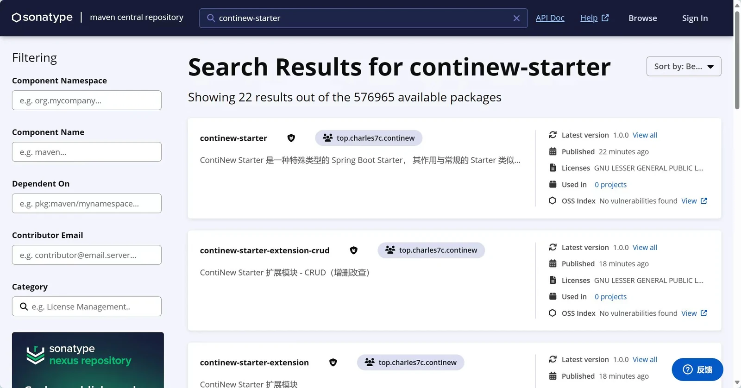
Task: Open the API Doc link
Action: pyautogui.click(x=550, y=18)
